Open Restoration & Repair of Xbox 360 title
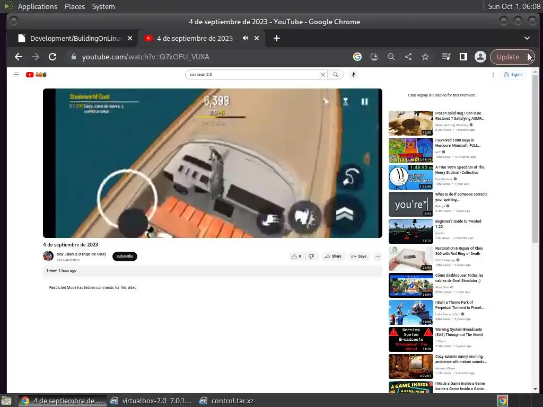Image resolution: width=543 pixels, height=407 pixels. pyautogui.click(x=459, y=251)
